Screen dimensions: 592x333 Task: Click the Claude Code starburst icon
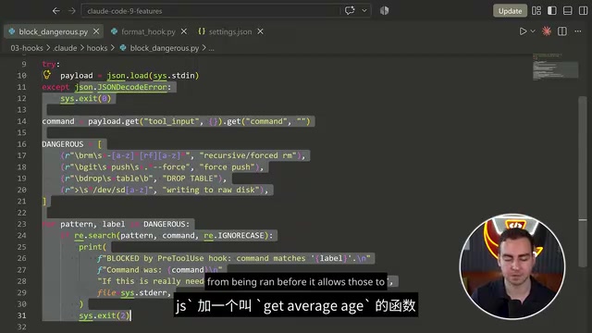pos(547,31)
